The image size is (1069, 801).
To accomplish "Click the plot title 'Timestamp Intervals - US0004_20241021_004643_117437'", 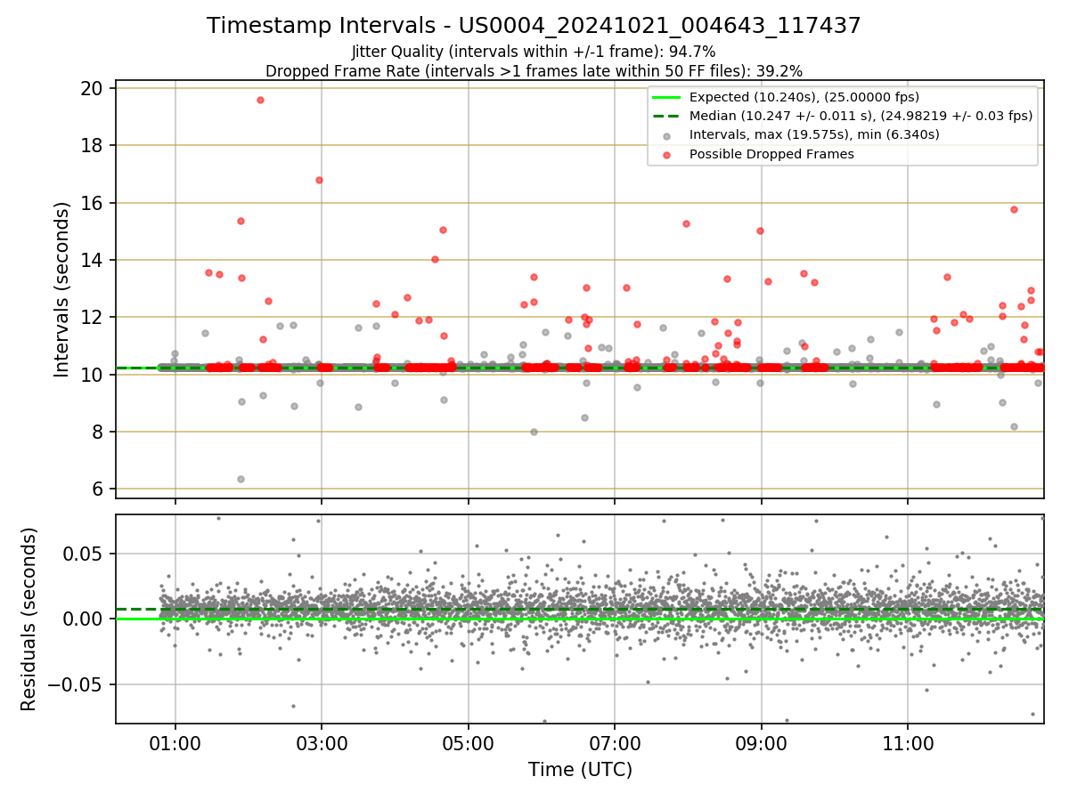I will [x=534, y=26].
